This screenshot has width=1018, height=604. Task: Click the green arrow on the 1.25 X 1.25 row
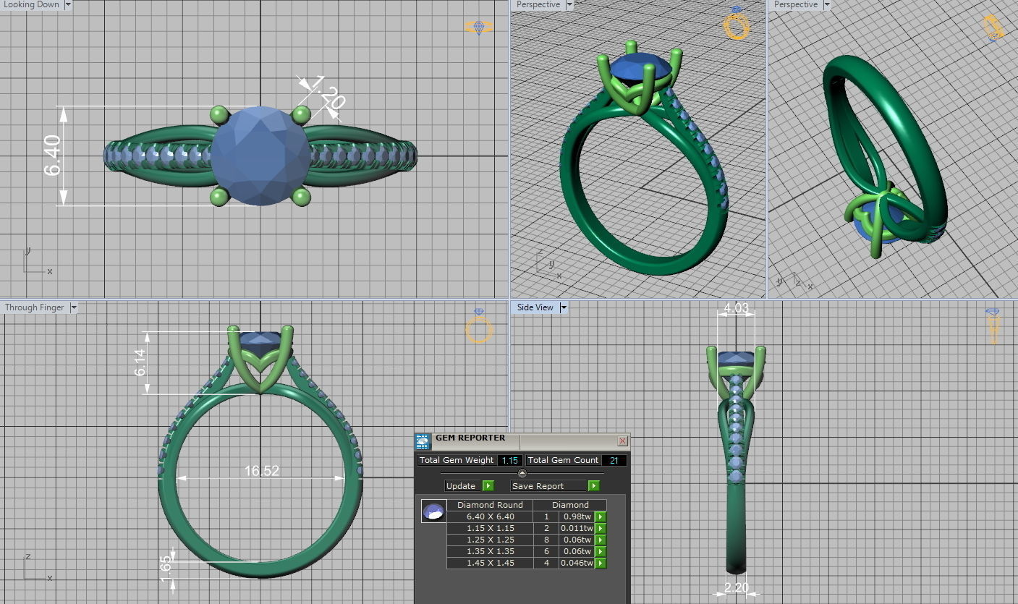tap(601, 540)
